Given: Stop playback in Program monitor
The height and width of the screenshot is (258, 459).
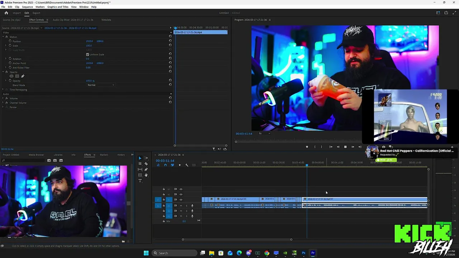Looking at the screenshot, I should (x=345, y=147).
